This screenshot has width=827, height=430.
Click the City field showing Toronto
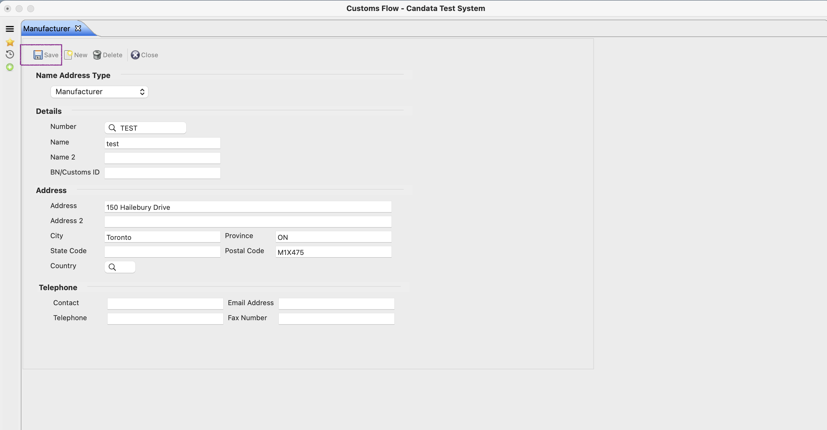(x=163, y=237)
